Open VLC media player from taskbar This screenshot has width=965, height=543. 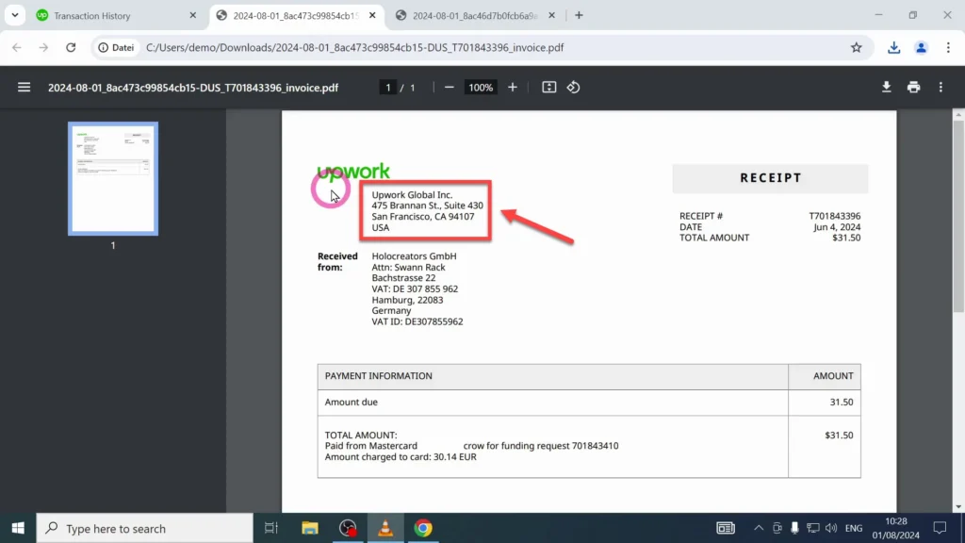[385, 528]
